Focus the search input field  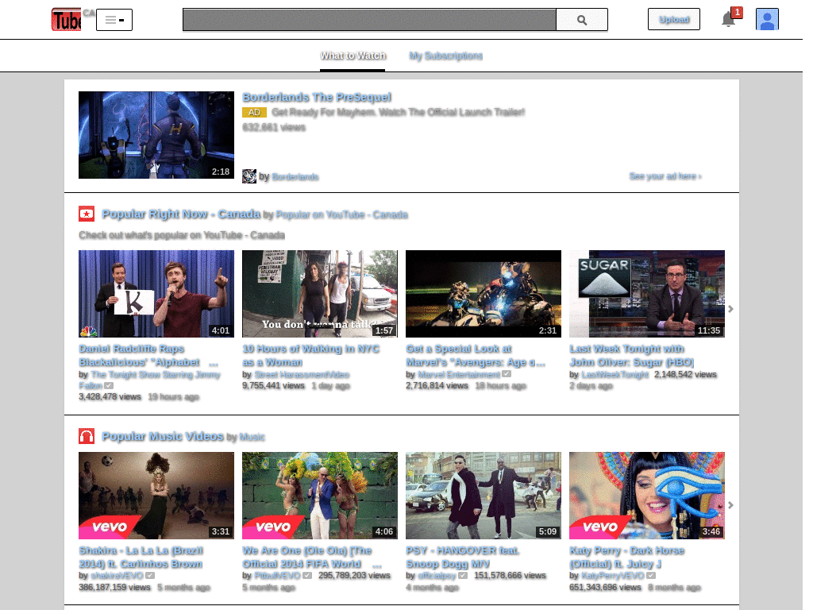click(x=369, y=20)
